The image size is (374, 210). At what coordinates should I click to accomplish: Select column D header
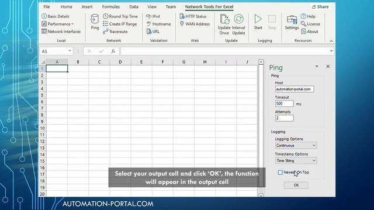(x=120, y=62)
